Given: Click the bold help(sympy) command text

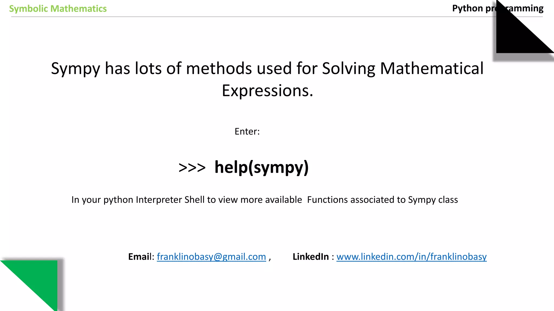Looking at the screenshot, I should pyautogui.click(x=261, y=167).
